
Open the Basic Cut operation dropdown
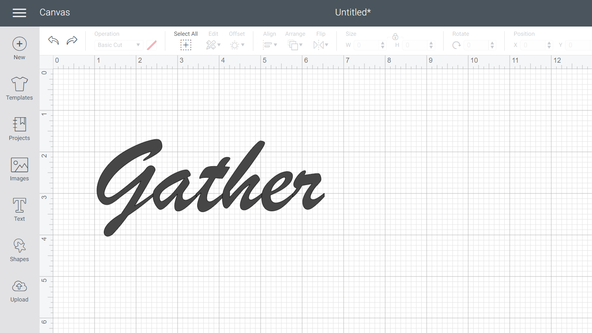[x=118, y=45]
